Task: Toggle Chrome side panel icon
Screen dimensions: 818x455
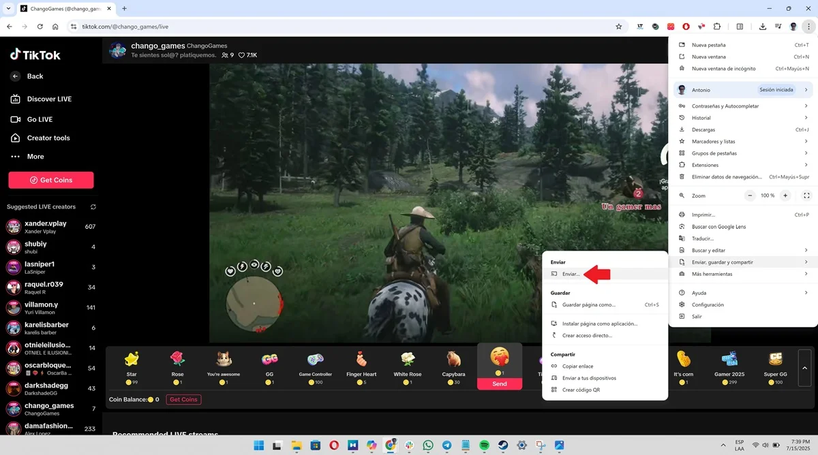Action: click(x=740, y=27)
